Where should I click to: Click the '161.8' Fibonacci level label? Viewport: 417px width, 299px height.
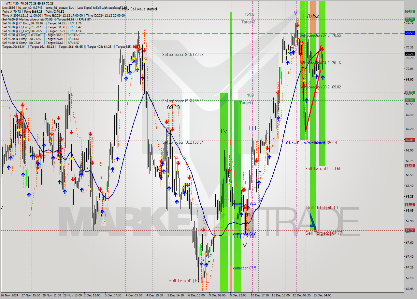(250, 14)
